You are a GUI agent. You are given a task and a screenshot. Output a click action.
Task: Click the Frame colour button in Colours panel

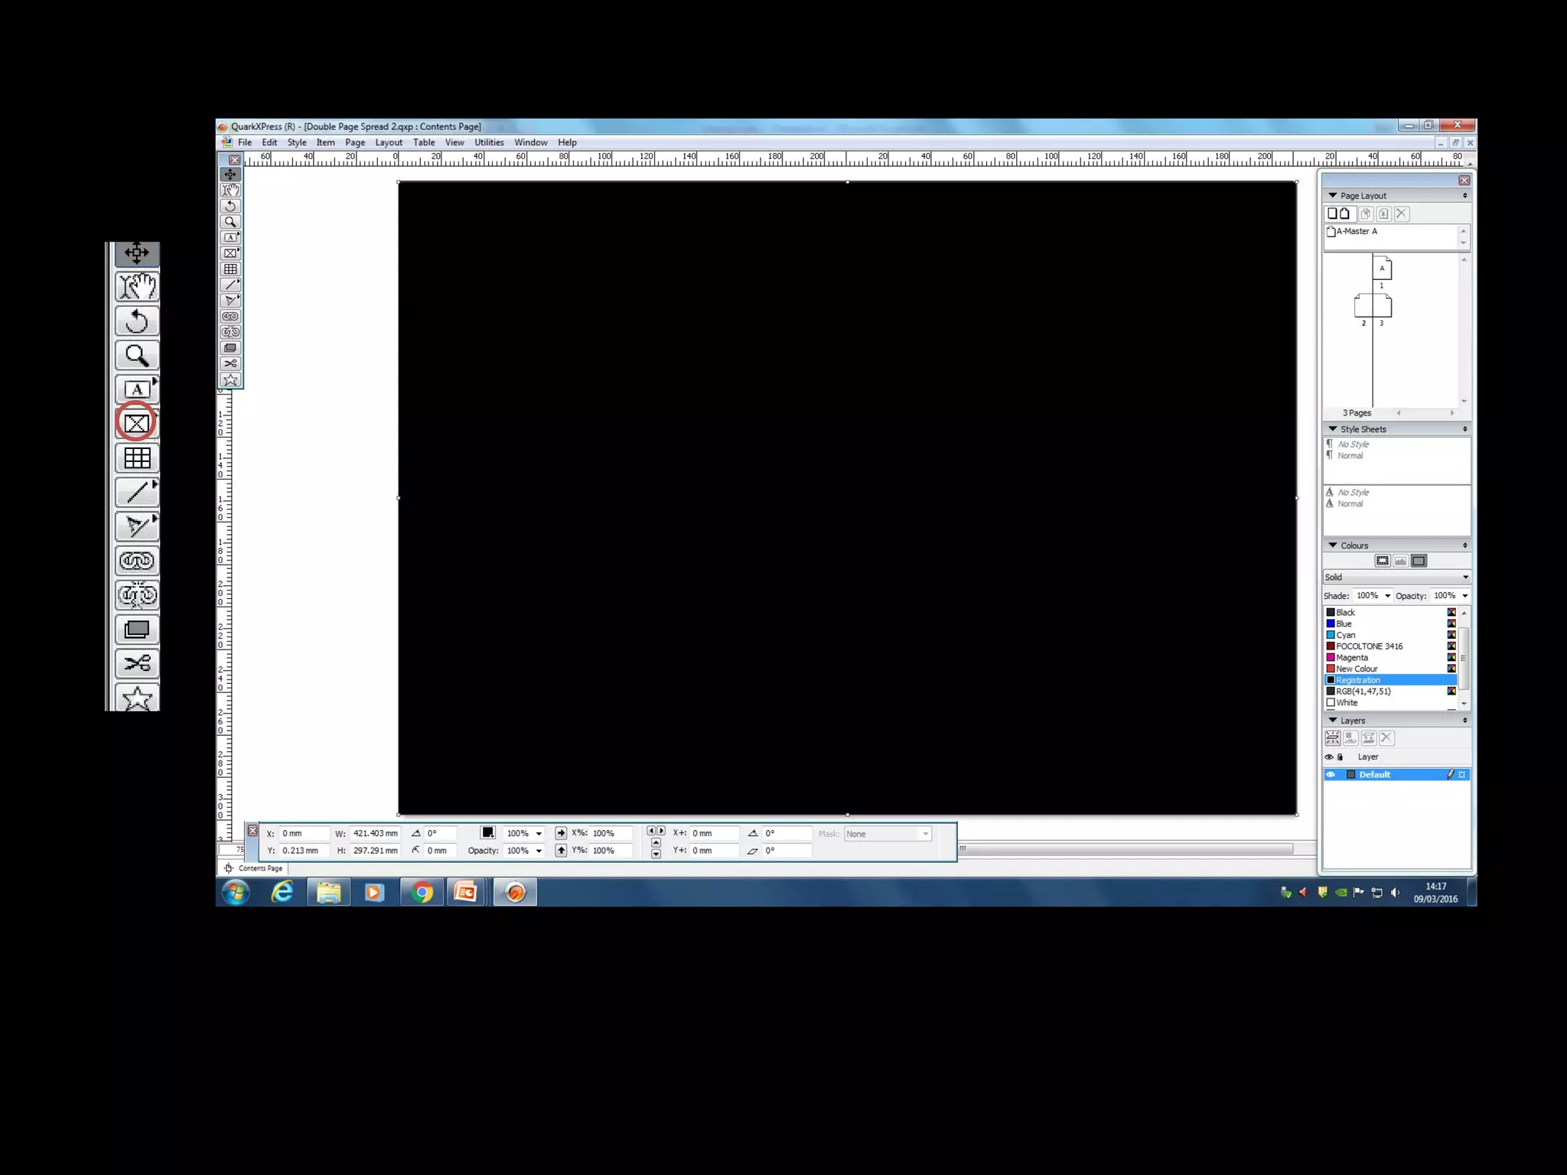1382,561
